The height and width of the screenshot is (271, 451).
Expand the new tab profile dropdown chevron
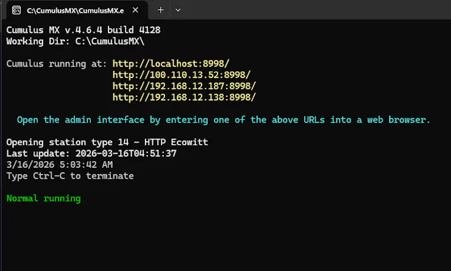coord(178,10)
